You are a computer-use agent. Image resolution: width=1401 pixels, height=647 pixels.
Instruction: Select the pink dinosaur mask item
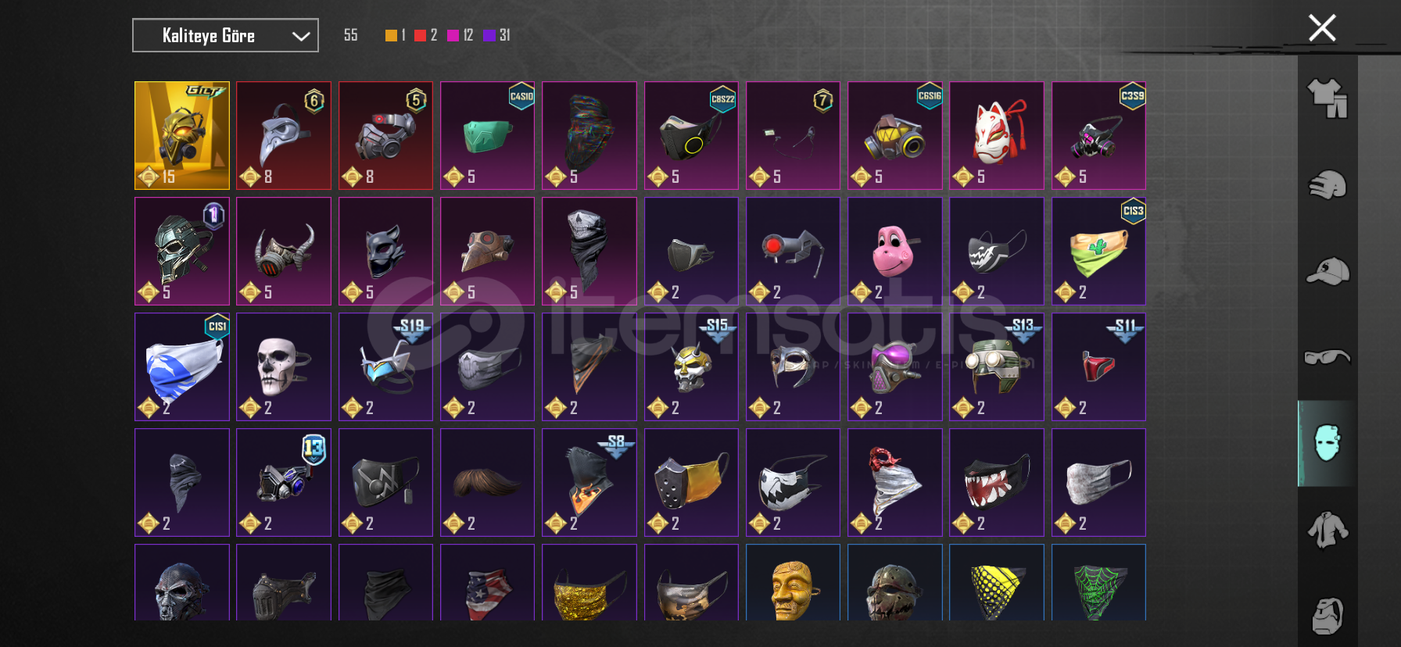coord(895,251)
